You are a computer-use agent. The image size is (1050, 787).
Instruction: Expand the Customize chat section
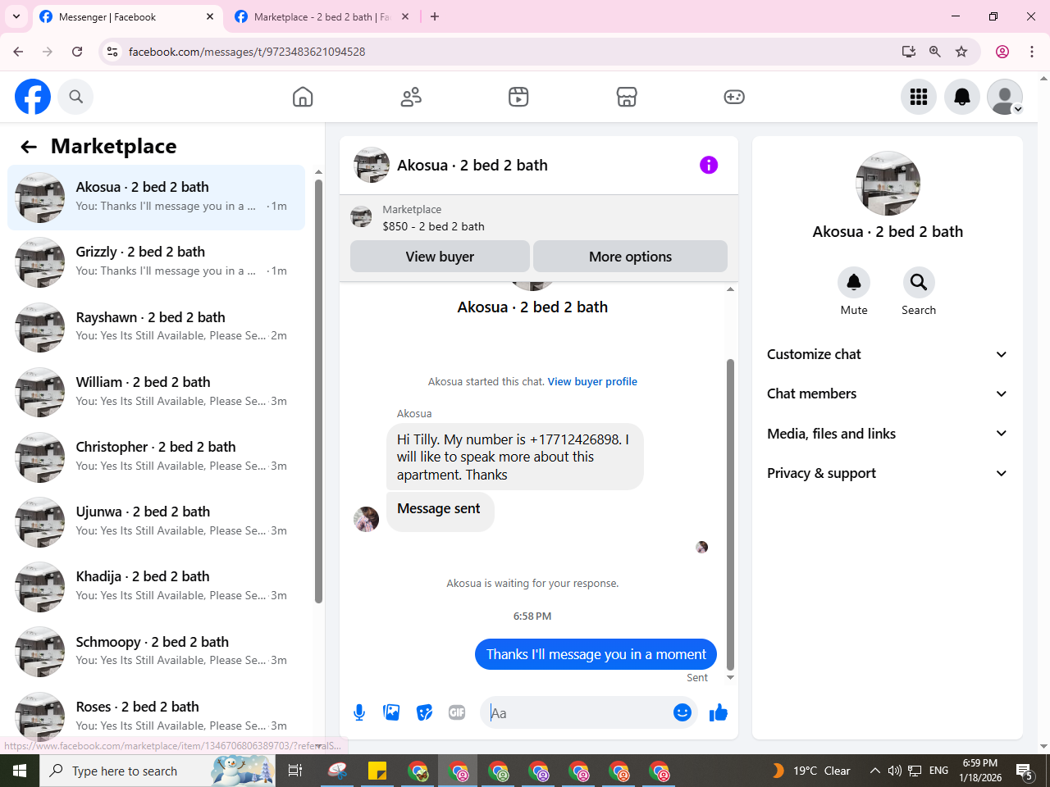click(887, 354)
